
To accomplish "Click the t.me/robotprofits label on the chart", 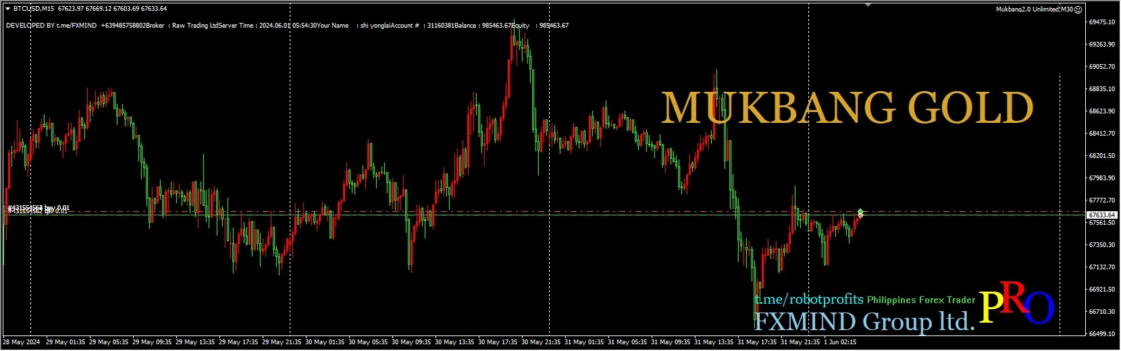I will 809,299.
